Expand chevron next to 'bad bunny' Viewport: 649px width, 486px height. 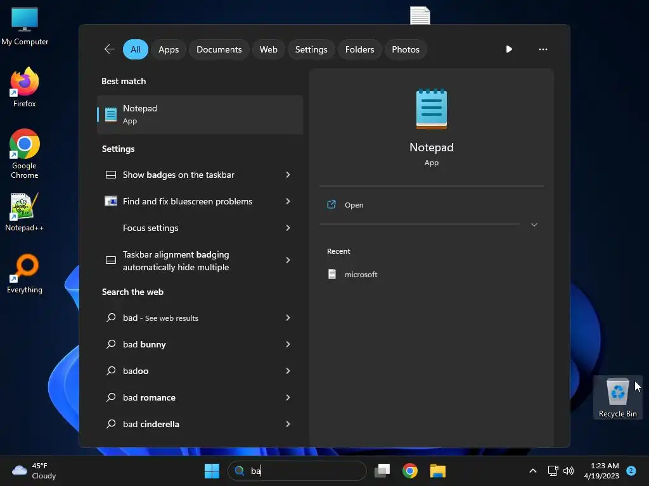[x=288, y=344]
